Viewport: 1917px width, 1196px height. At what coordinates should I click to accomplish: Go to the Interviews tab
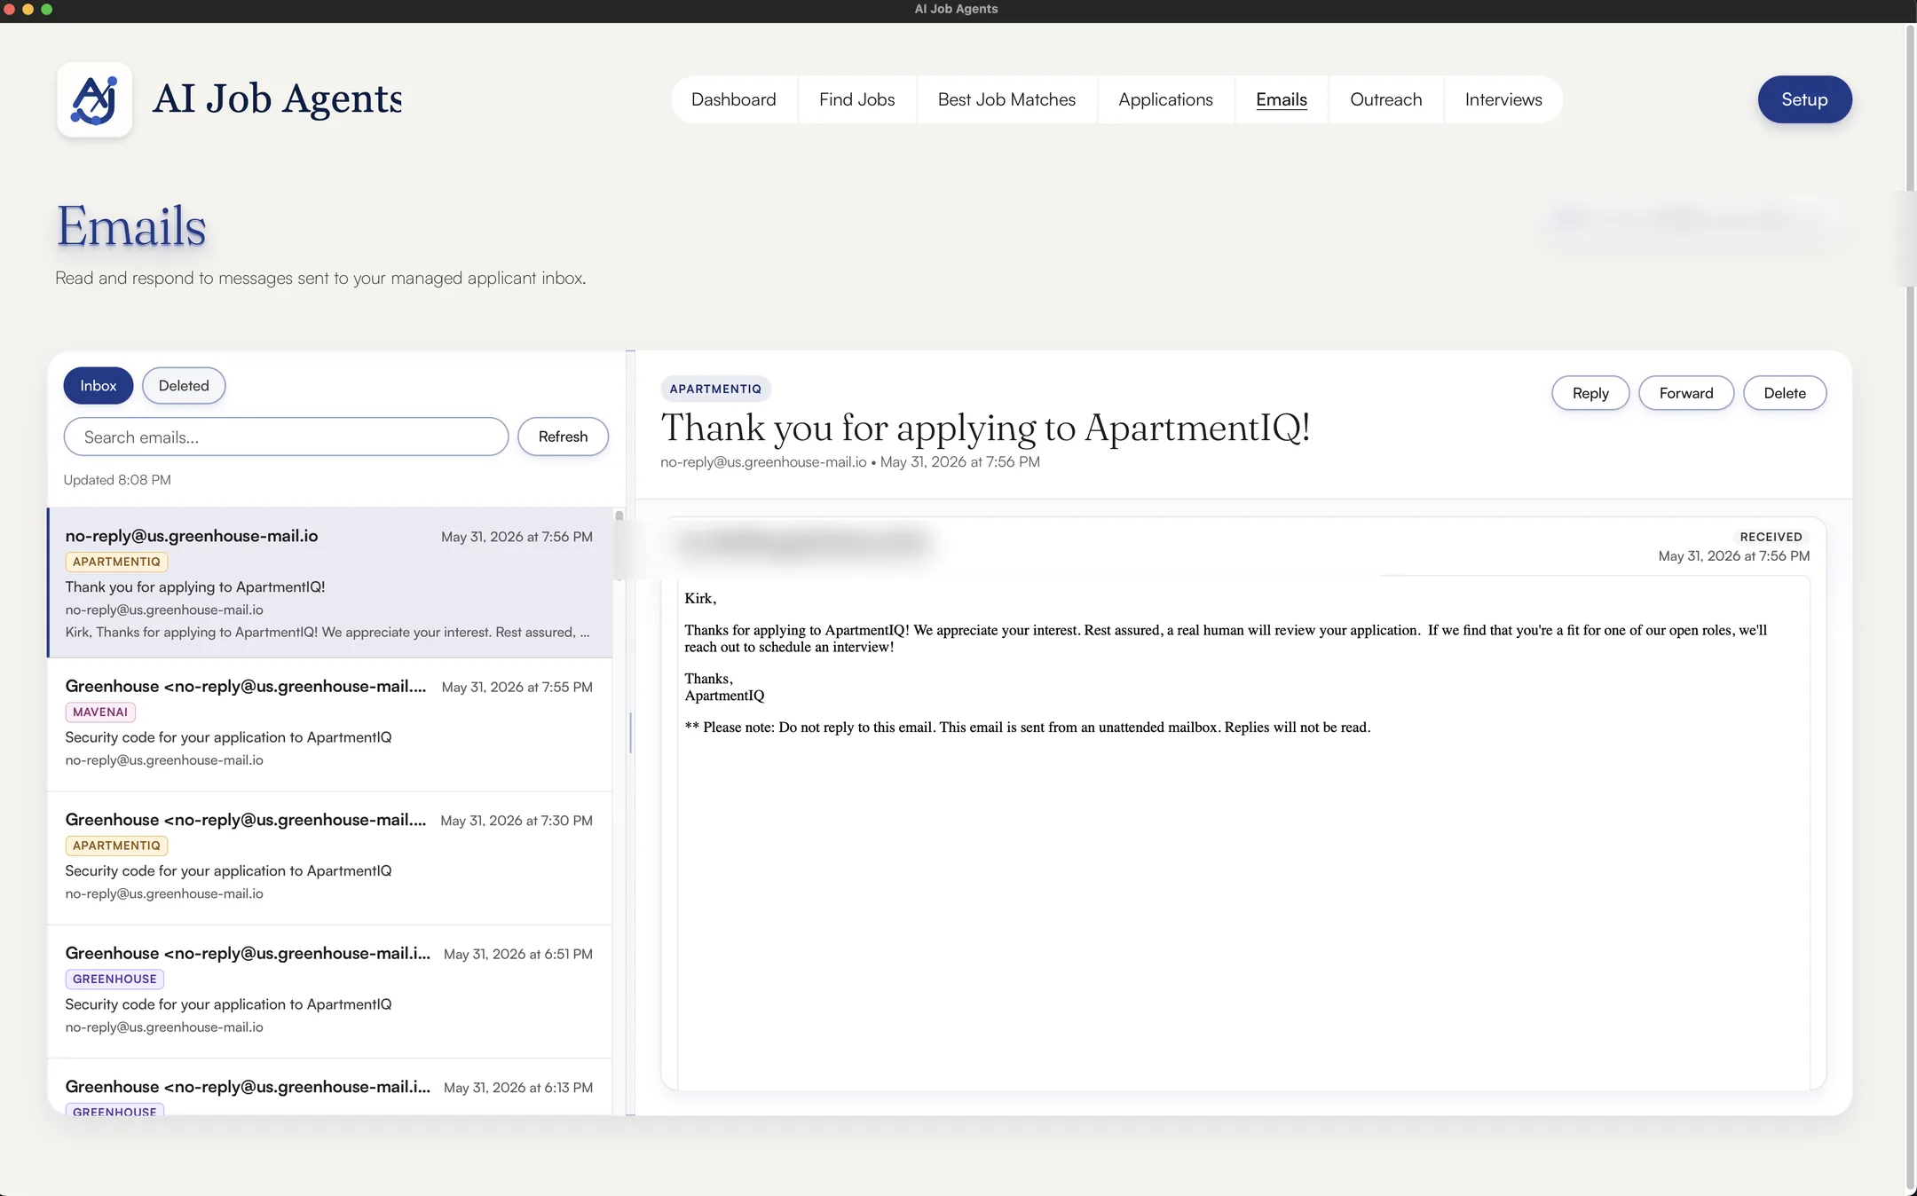[1503, 99]
